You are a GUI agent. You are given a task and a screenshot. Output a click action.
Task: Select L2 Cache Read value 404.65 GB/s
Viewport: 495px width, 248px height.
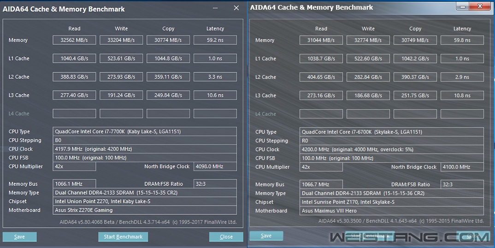pyautogui.click(x=321, y=77)
